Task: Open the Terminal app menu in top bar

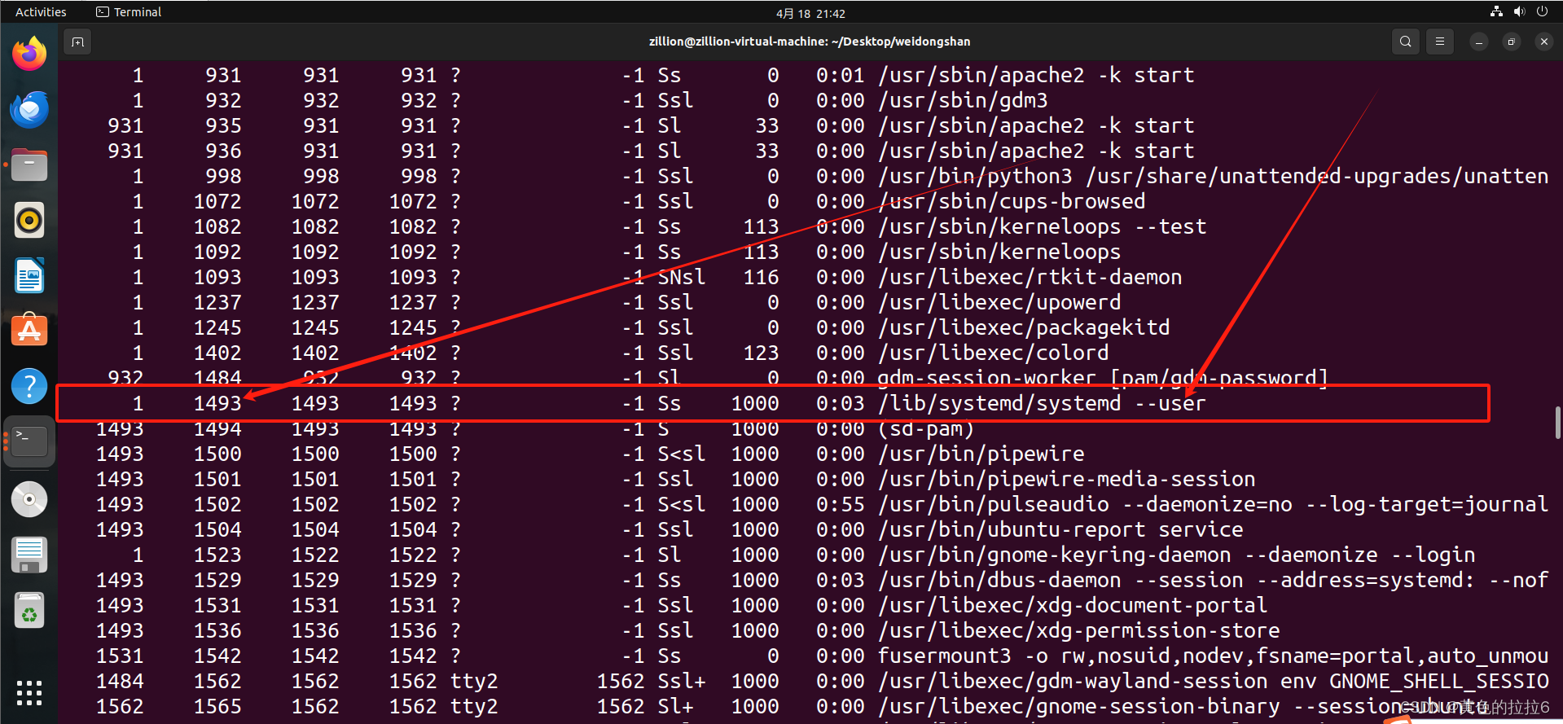Action: tap(129, 12)
